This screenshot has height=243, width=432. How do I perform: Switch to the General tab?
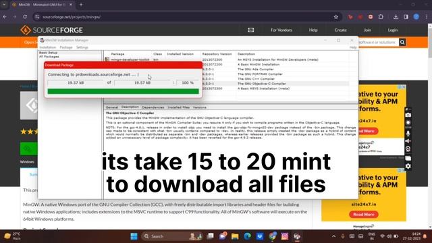coord(112,107)
